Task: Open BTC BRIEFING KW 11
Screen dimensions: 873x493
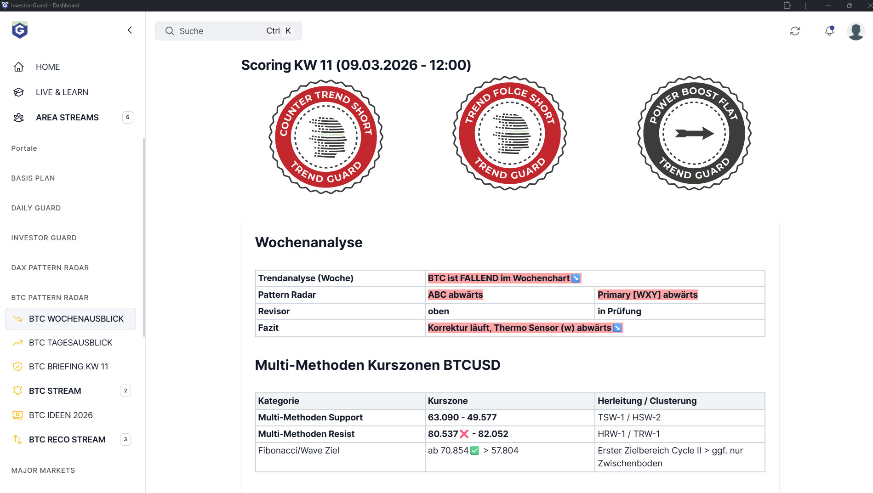Action: pos(68,367)
